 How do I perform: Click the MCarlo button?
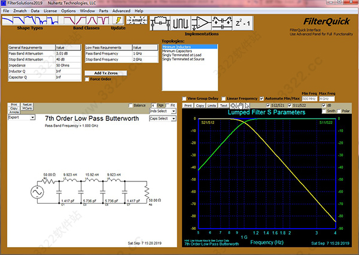tap(27, 108)
